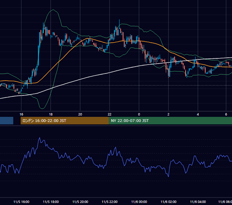Viewport: 232px width, 205px height.
Task: Click the 11/6 02:00 date label
Action: tap(169, 202)
